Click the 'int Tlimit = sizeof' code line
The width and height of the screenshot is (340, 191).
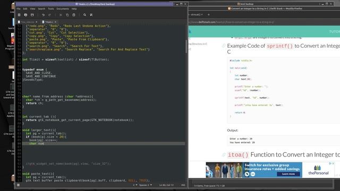point(65,59)
